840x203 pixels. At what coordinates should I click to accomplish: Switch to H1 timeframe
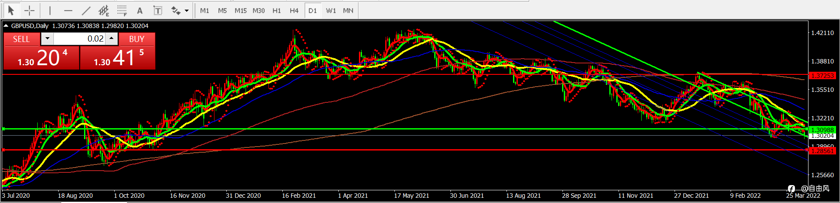pos(277,10)
